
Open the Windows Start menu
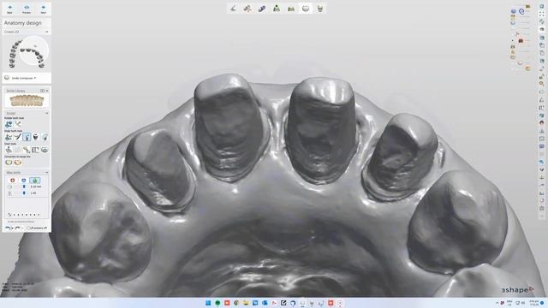click(208, 303)
